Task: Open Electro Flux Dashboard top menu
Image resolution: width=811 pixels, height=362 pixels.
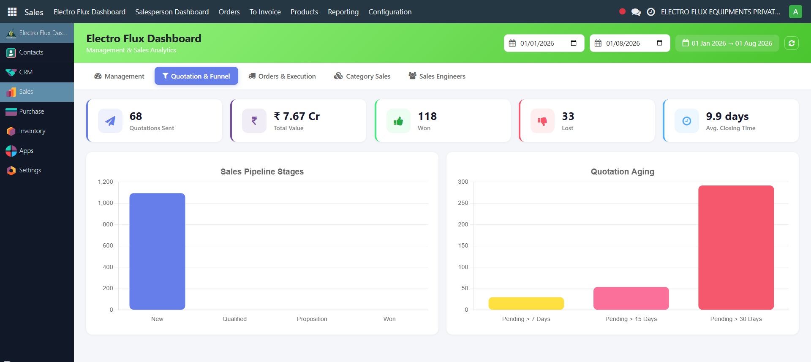Action: pos(90,12)
